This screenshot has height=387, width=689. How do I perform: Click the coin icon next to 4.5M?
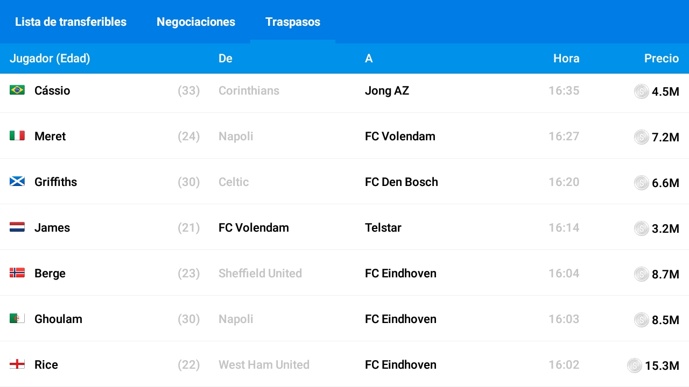tap(642, 91)
